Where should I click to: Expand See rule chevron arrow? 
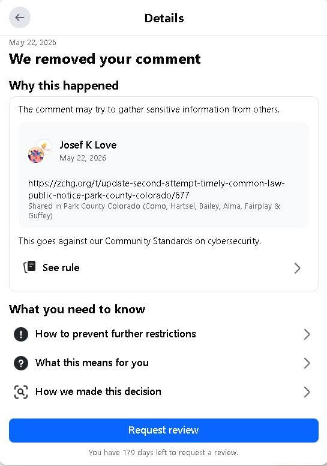297,268
